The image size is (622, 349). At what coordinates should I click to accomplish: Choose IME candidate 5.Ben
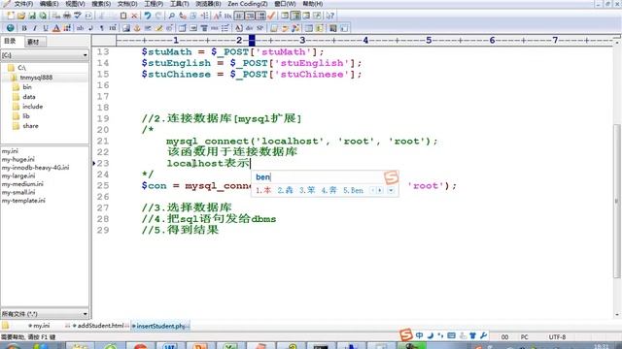tap(353, 190)
